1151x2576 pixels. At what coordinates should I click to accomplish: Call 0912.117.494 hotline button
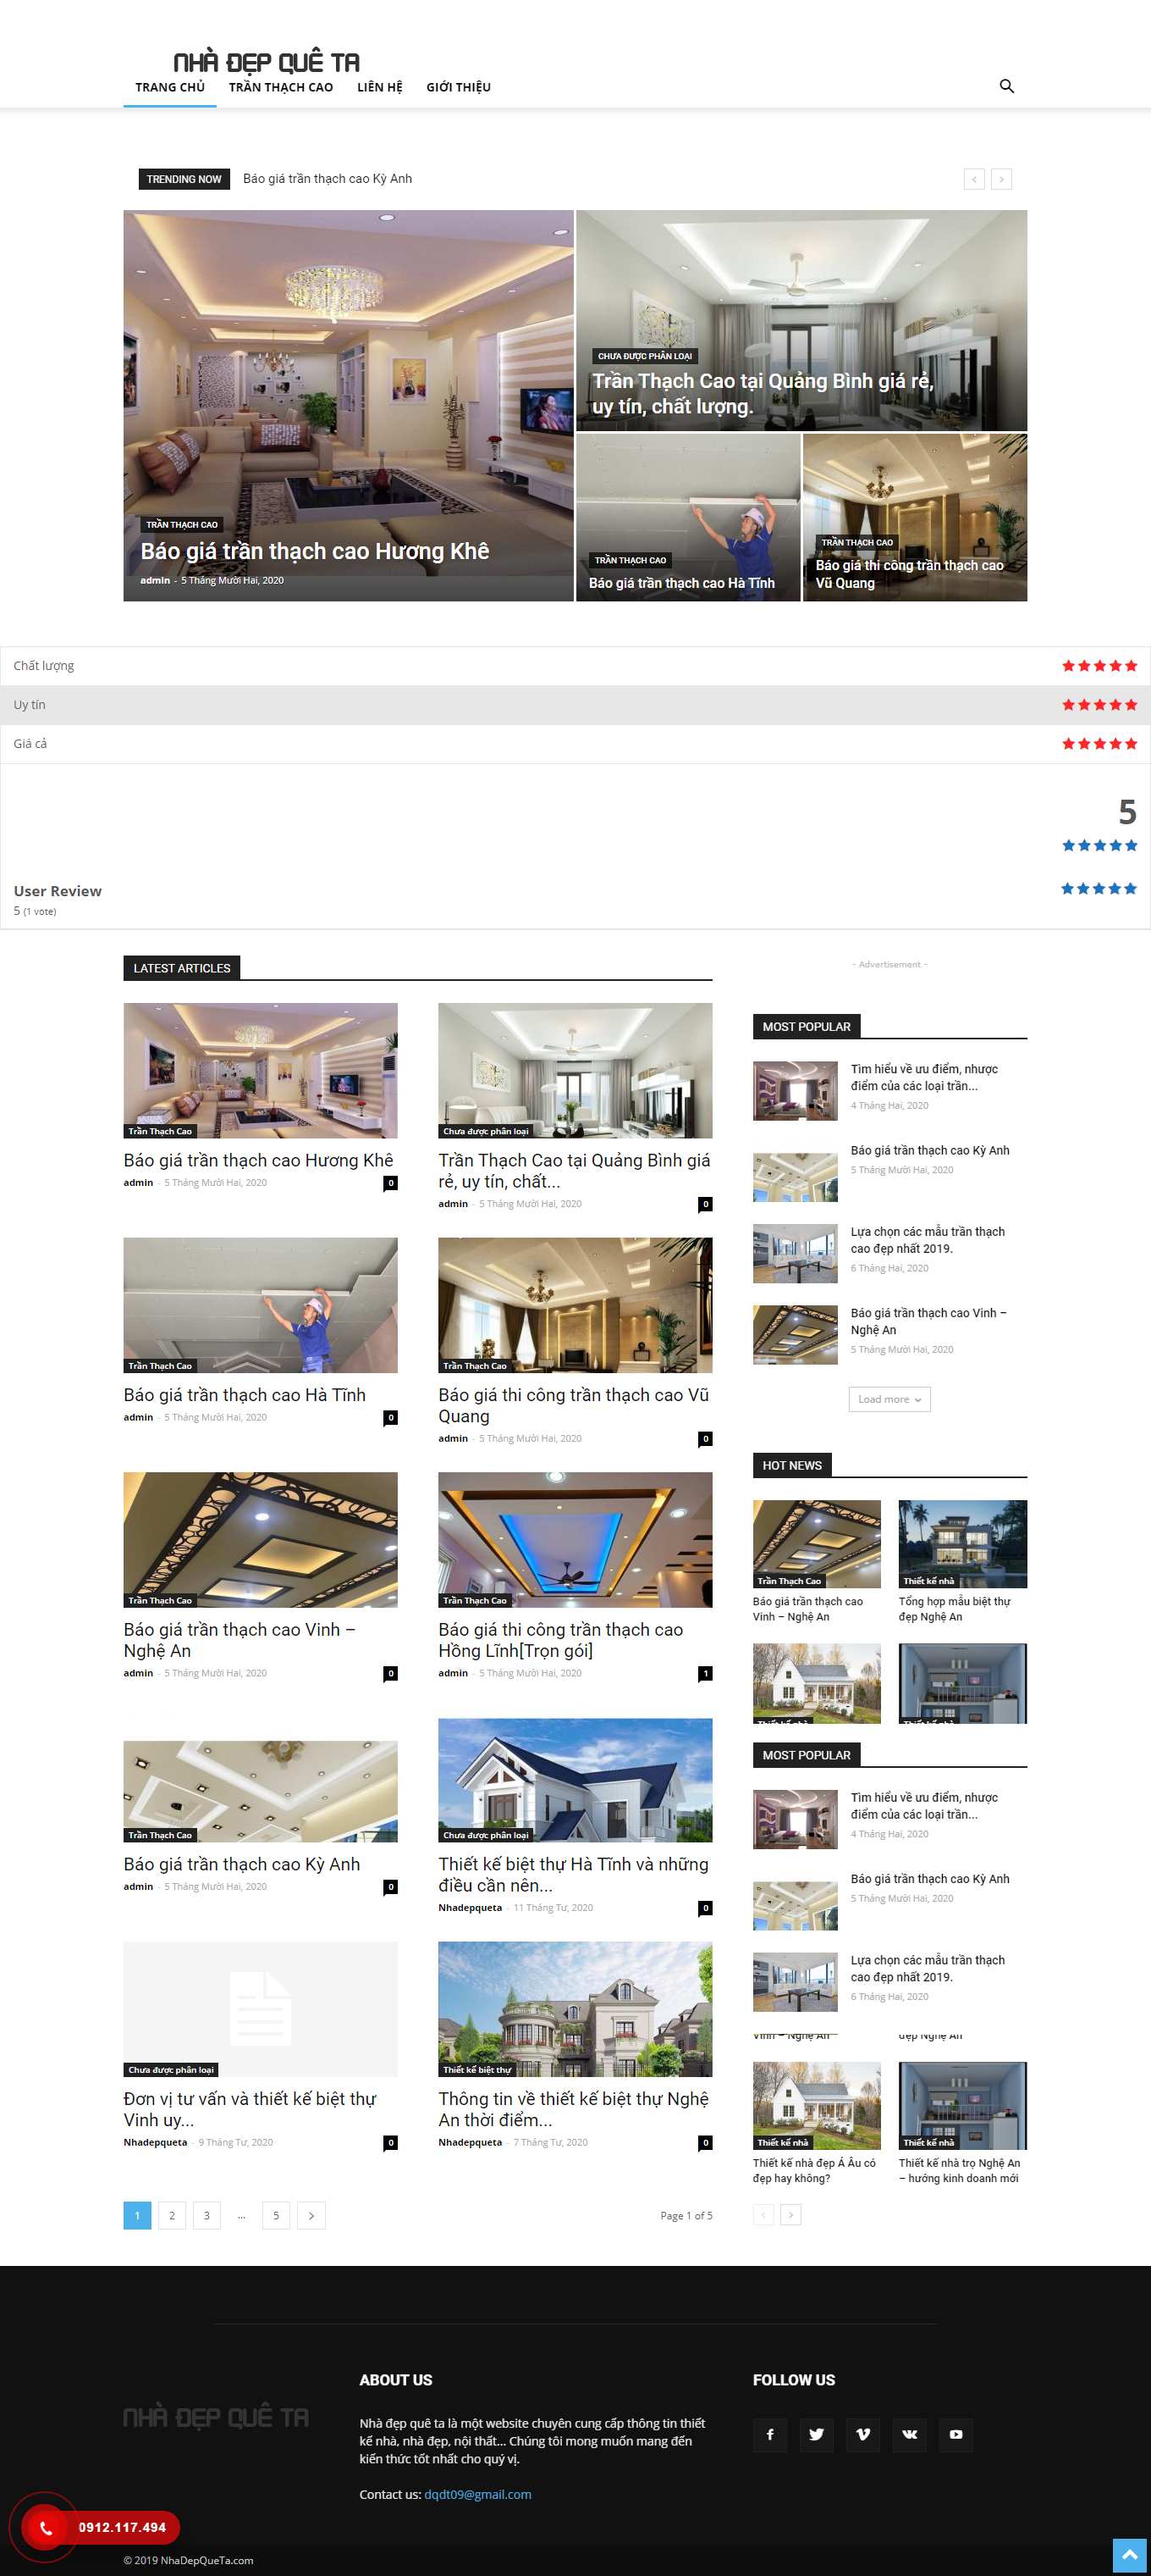tap(122, 2528)
